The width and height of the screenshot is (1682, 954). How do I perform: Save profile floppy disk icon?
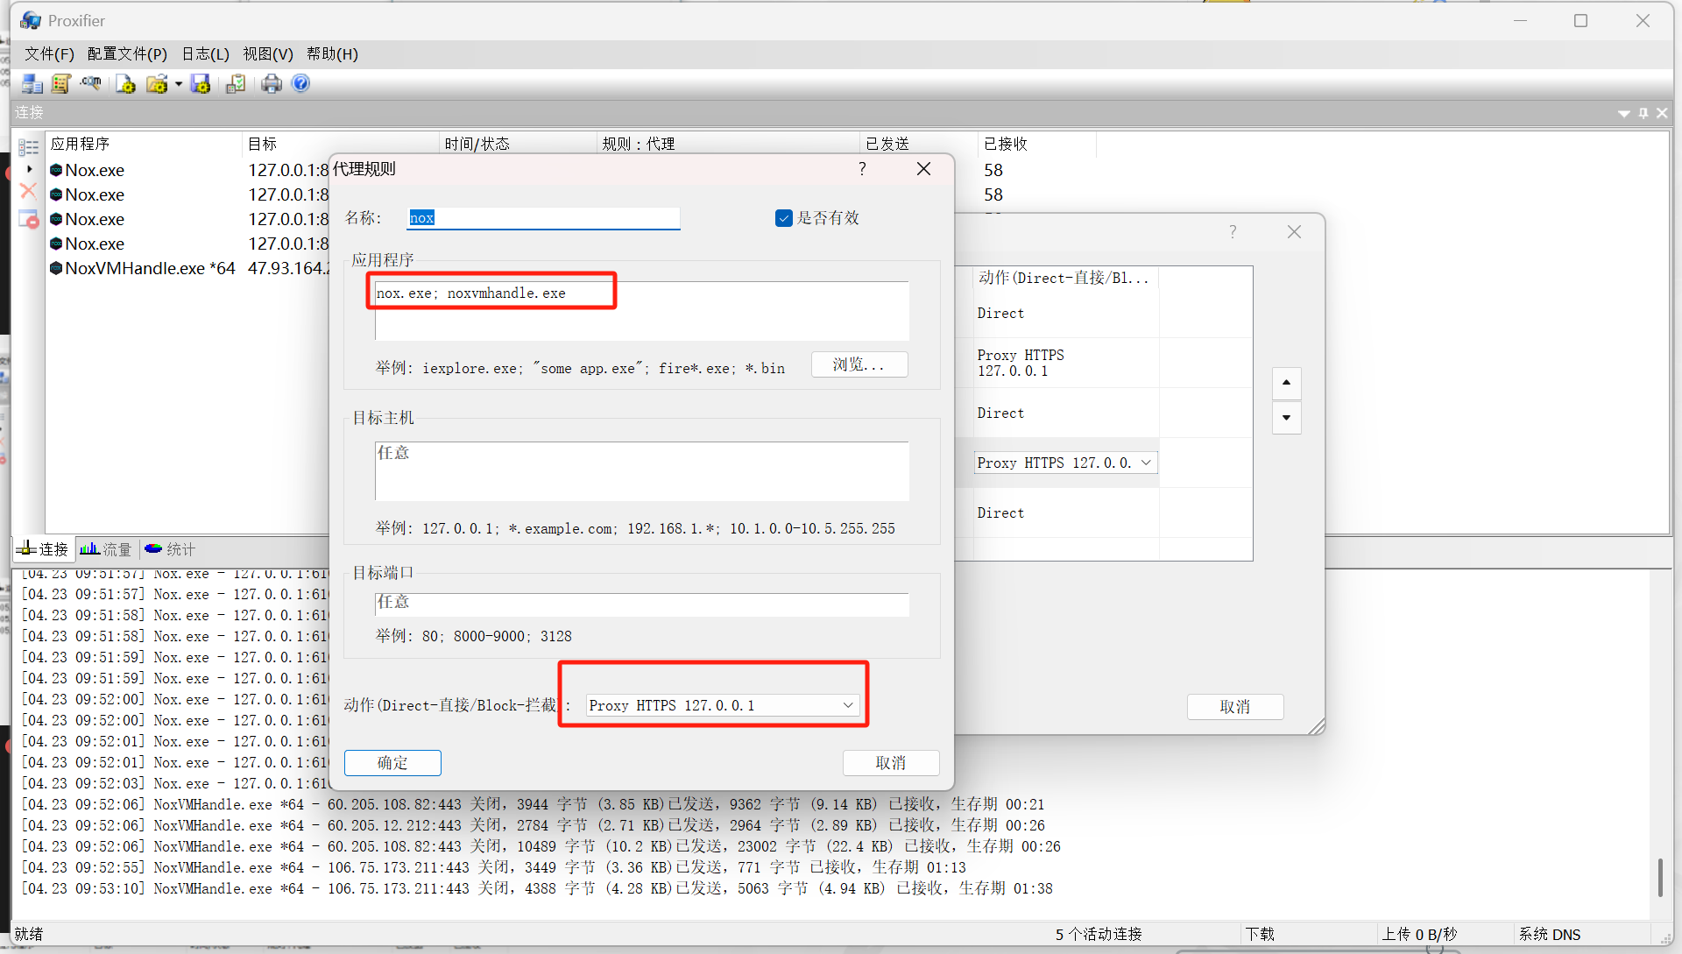pos(201,83)
